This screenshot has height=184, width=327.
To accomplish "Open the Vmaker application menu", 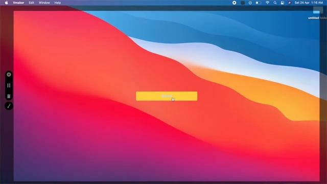I will click(x=18, y=3).
